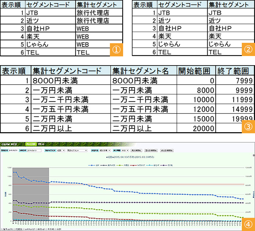Click the 集計セグメント header in table 2
255x231 pixels.
tap(231, 5)
